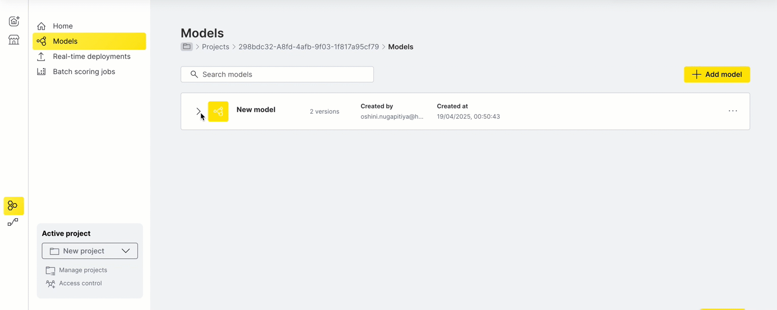Viewport: 777px width, 310px height.
Task: Click the chevron on New project dropdown
Action: click(x=126, y=251)
